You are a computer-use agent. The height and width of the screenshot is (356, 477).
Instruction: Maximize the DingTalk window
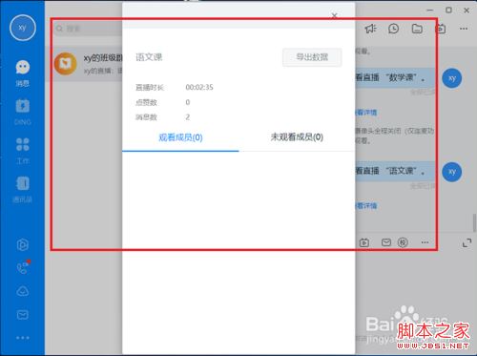[448, 10]
